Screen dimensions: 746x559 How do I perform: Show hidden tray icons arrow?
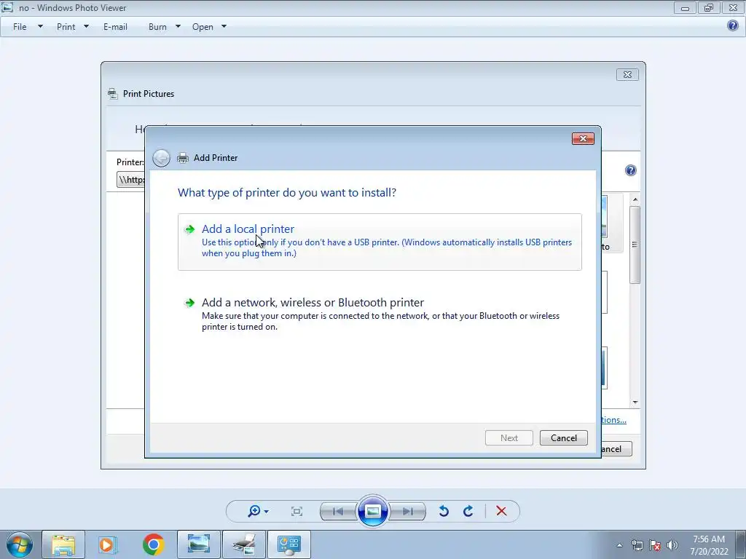[x=619, y=545]
